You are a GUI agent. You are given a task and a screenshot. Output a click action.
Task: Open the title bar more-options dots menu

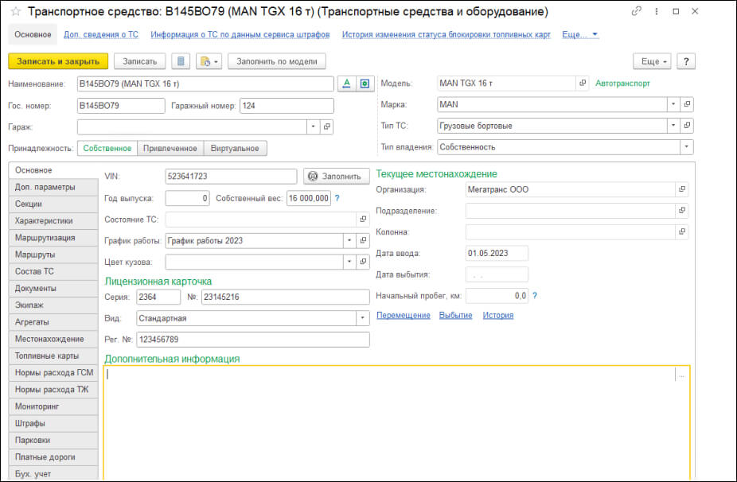[657, 11]
